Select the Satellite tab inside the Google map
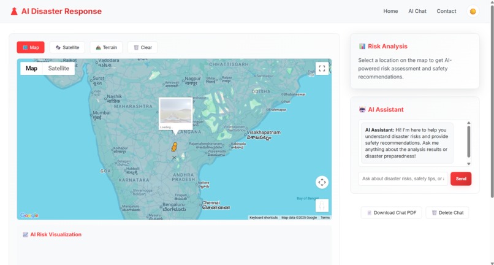 tap(59, 69)
